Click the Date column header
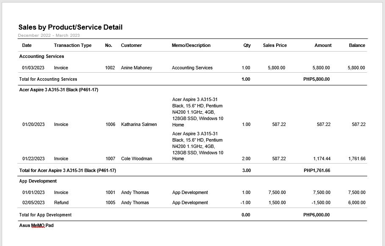Image resolution: width=385 pixels, height=246 pixels. (27, 45)
